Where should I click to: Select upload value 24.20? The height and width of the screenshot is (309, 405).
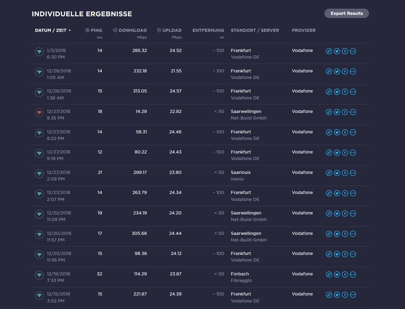(175, 213)
